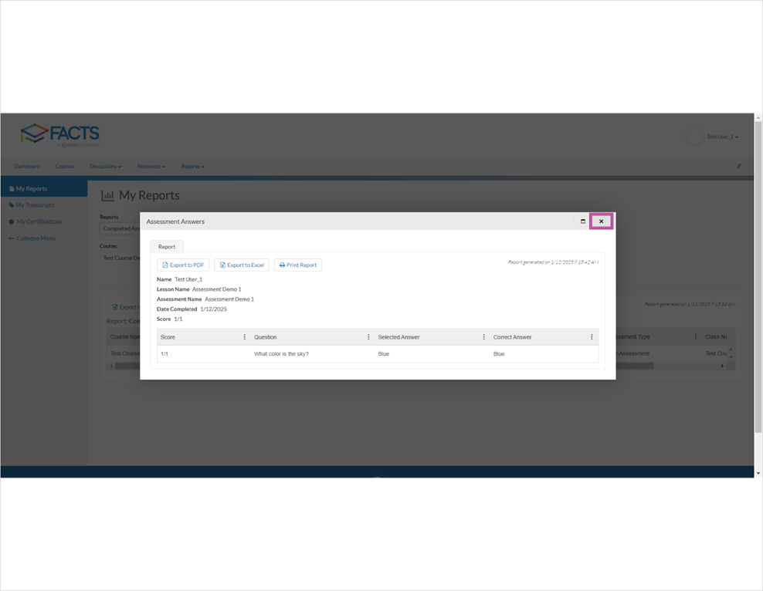The height and width of the screenshot is (591, 763).
Task: Click the tag icon next to My Transcripts
Action: [x=10, y=204]
